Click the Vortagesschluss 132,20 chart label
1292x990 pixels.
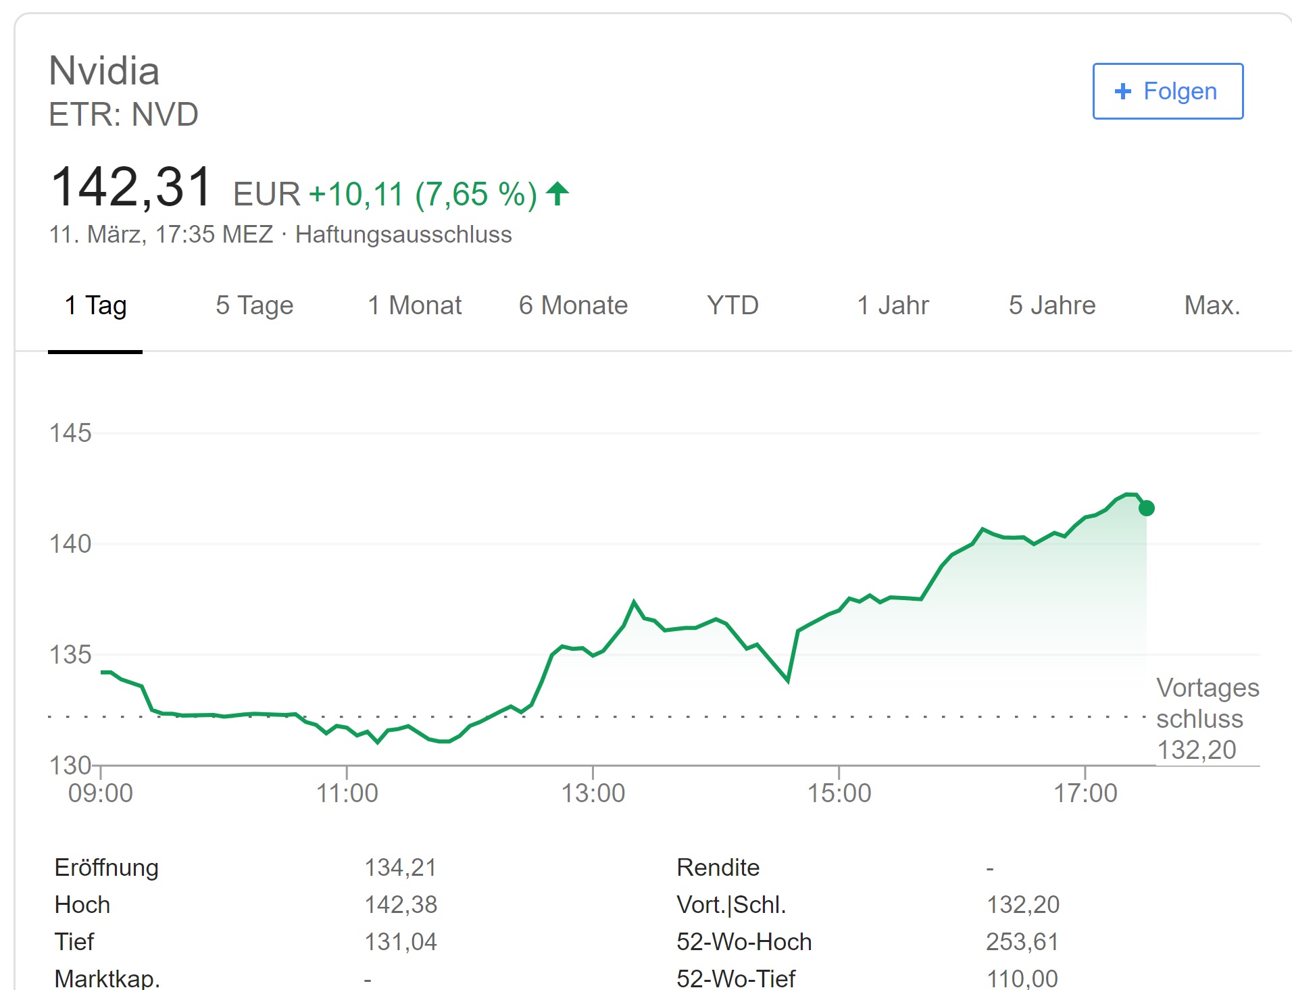pyautogui.click(x=1207, y=718)
